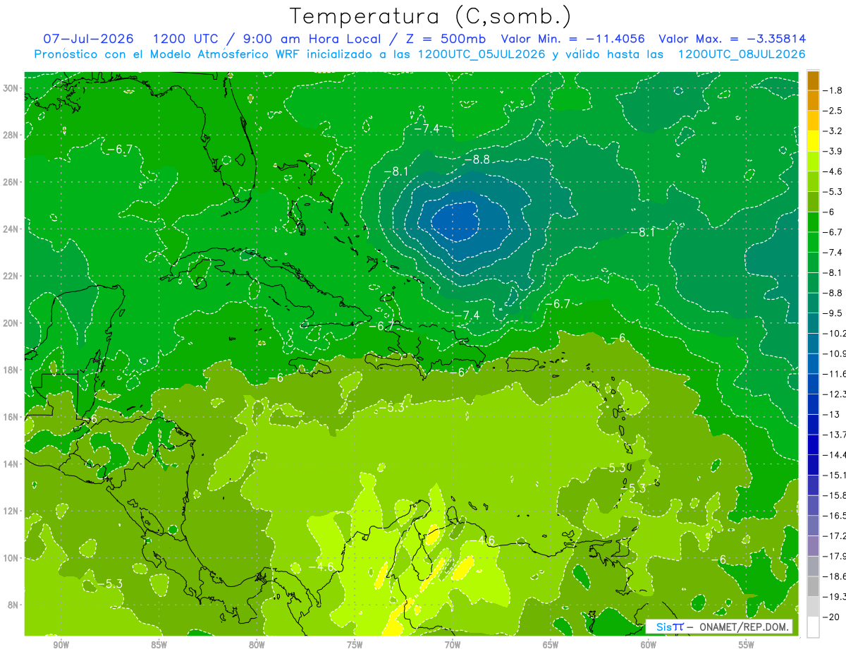This screenshot has width=846, height=654.
Task: Click the '8N' latitude axis label
Action: pos(14,605)
